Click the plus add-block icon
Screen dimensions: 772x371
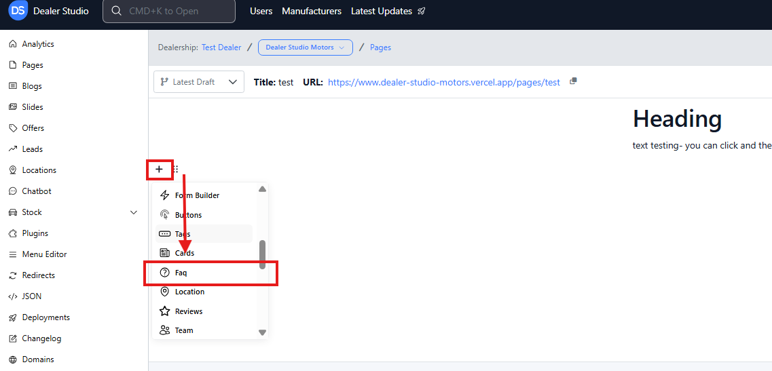click(159, 169)
